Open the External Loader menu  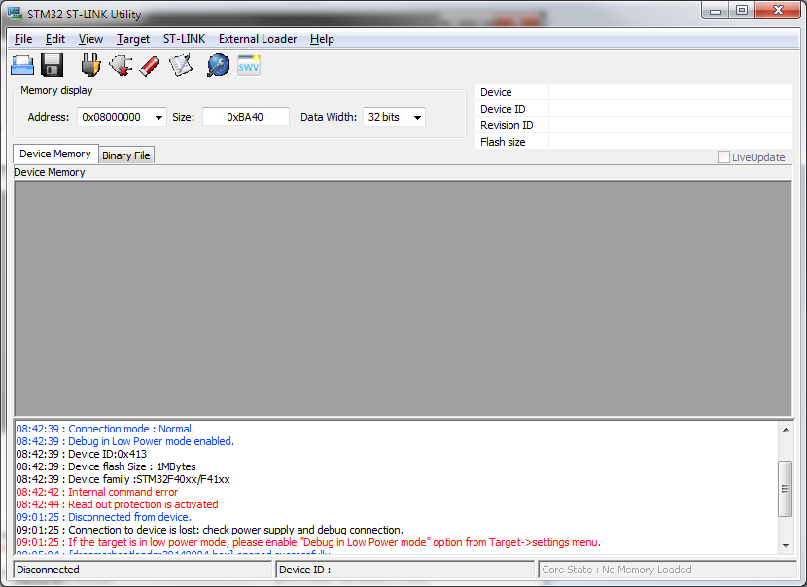click(x=258, y=39)
